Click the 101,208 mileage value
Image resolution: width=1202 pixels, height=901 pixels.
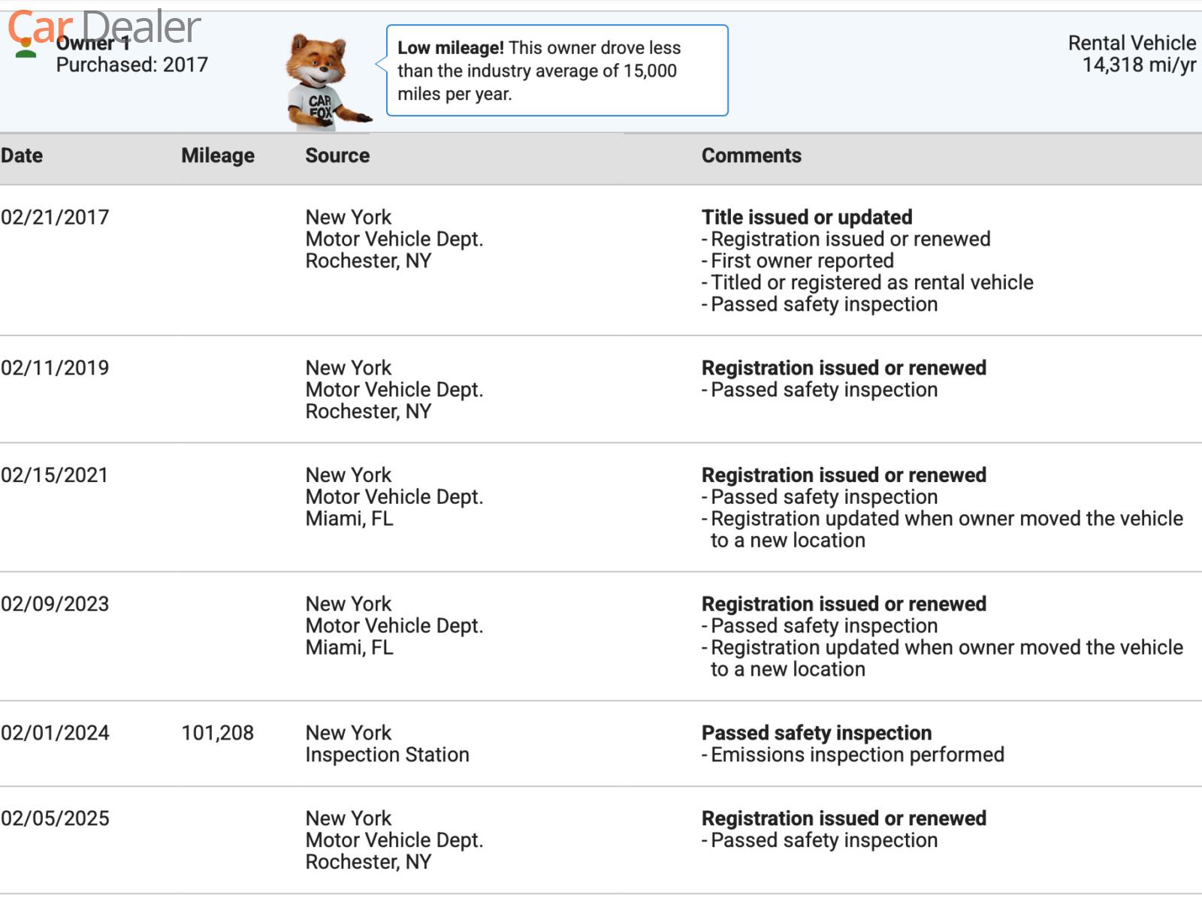point(218,733)
